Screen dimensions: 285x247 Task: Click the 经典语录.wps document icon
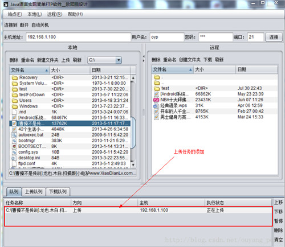156,105
